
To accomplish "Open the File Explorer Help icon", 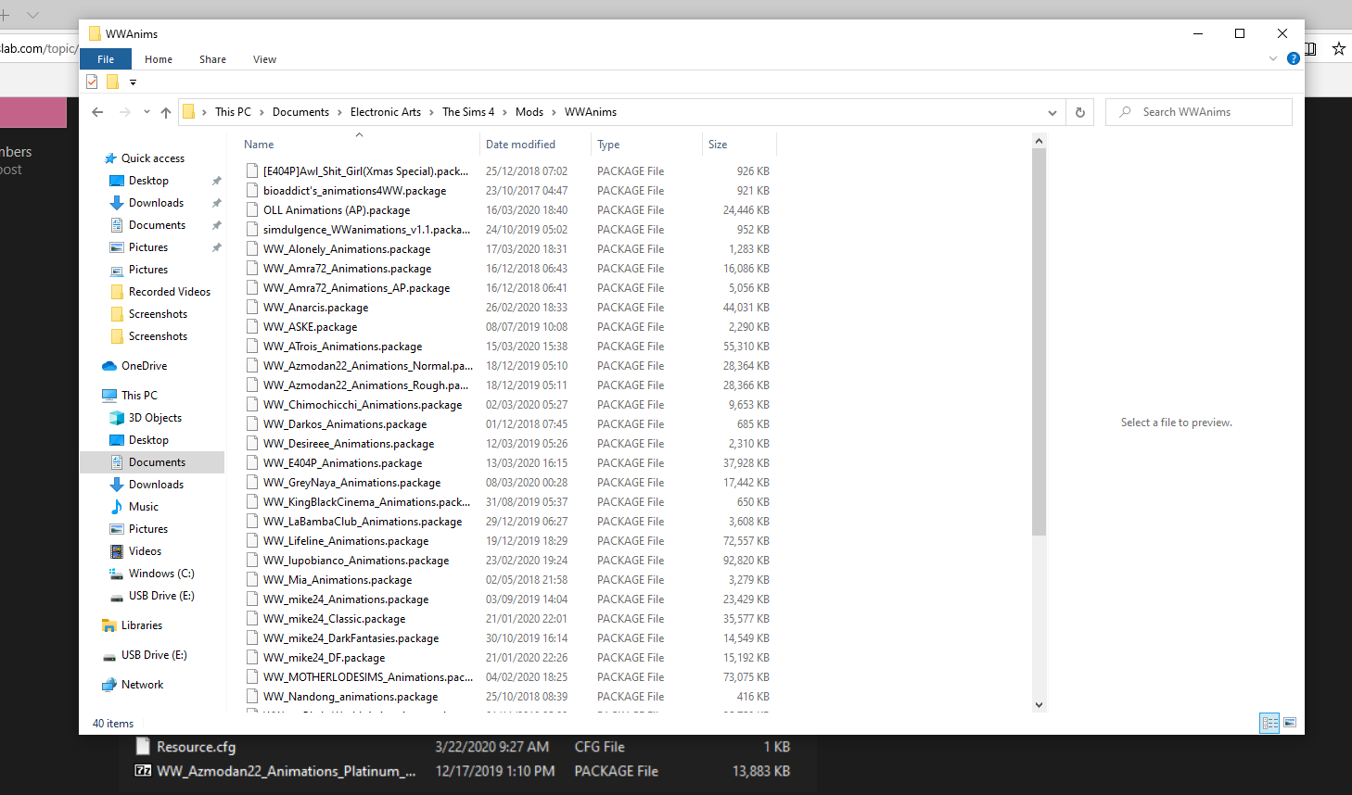I will point(1293,58).
